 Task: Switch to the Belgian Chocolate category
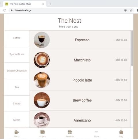17,71
